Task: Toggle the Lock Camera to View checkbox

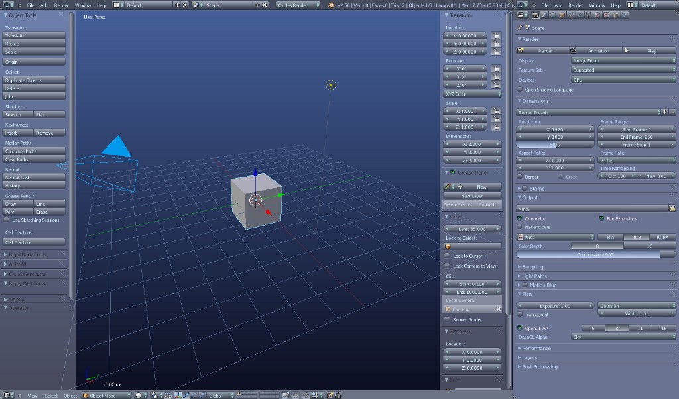Action: 447,266
